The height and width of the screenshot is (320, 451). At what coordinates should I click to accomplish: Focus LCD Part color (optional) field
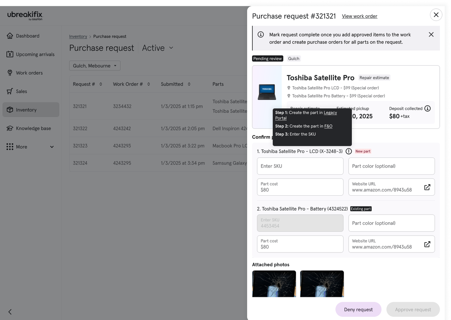[x=391, y=166]
